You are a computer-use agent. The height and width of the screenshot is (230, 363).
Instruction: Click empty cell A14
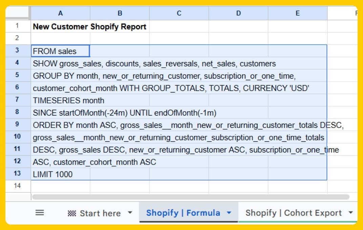pos(60,186)
